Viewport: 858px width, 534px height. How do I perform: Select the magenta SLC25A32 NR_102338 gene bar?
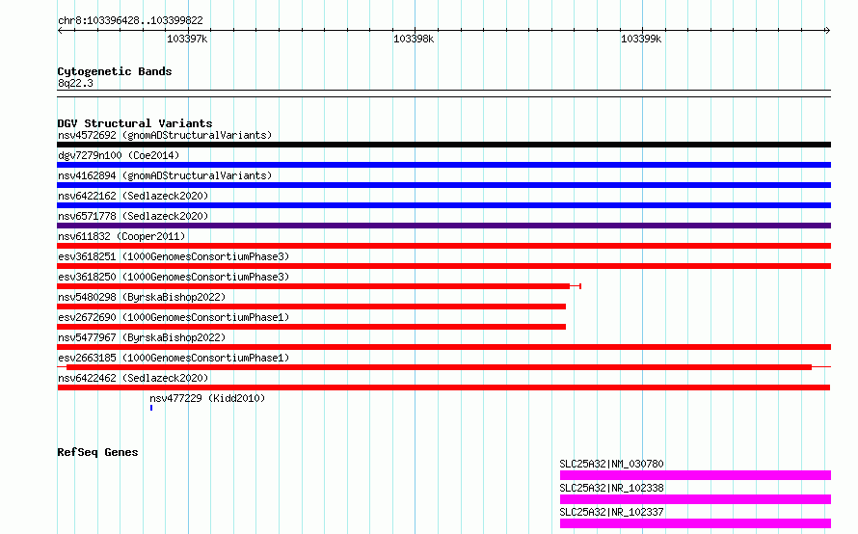[x=695, y=499]
